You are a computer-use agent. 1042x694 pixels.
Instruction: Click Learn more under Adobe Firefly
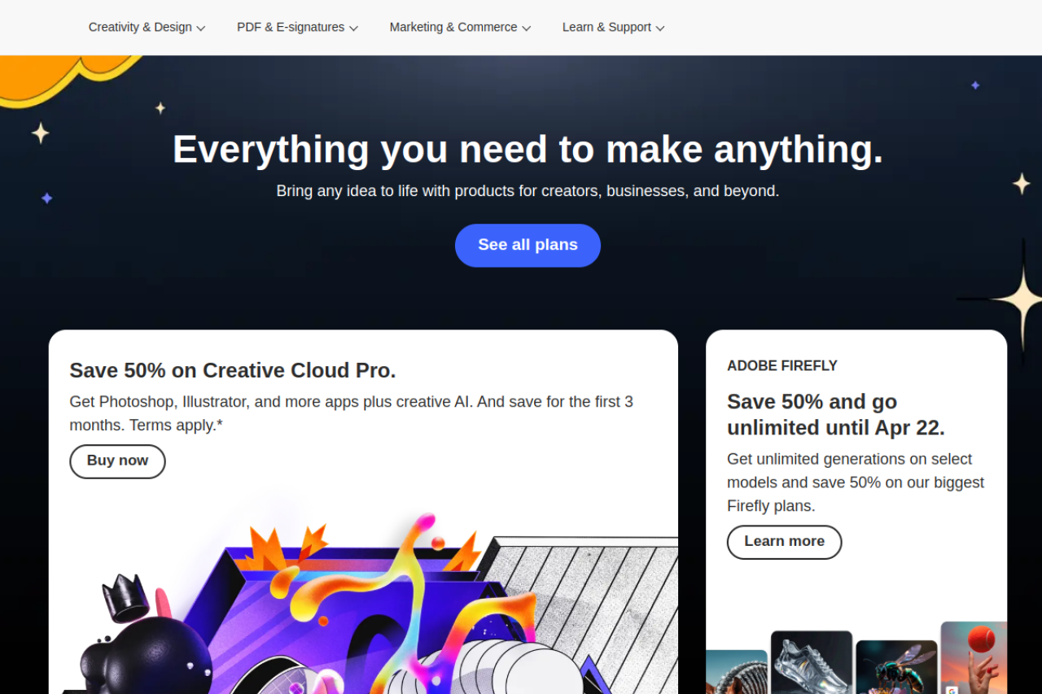click(x=784, y=542)
